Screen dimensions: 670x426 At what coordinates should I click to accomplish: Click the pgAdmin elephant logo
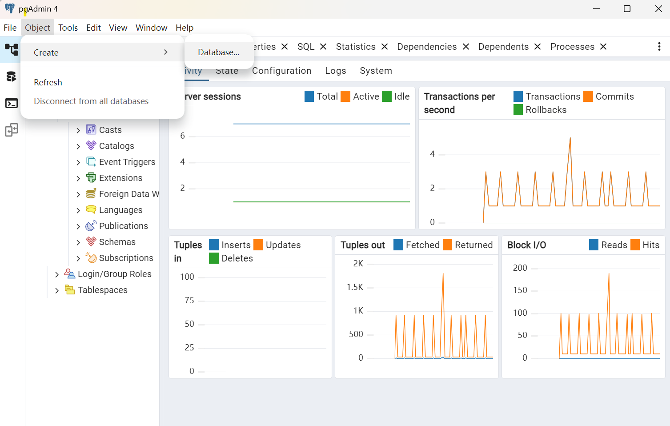click(x=9, y=8)
